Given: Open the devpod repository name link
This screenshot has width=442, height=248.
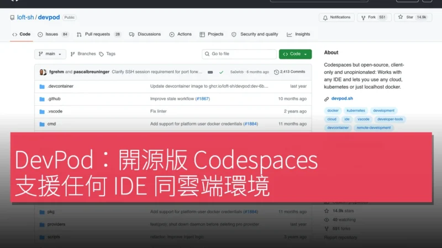Looking at the screenshot, I should tap(49, 18).
